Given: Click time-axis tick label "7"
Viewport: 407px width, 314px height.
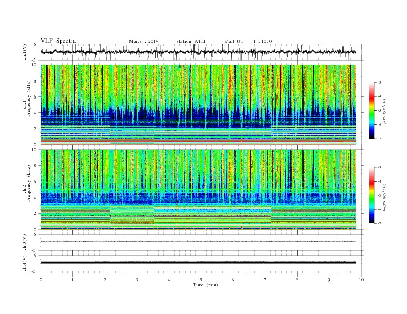Looking at the screenshot, I should coord(265,280).
